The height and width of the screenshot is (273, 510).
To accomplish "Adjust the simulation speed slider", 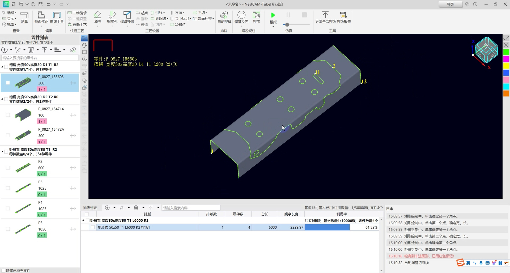I will (287, 25).
